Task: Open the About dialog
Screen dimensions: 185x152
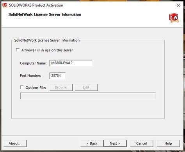Action: pyautogui.click(x=15, y=143)
